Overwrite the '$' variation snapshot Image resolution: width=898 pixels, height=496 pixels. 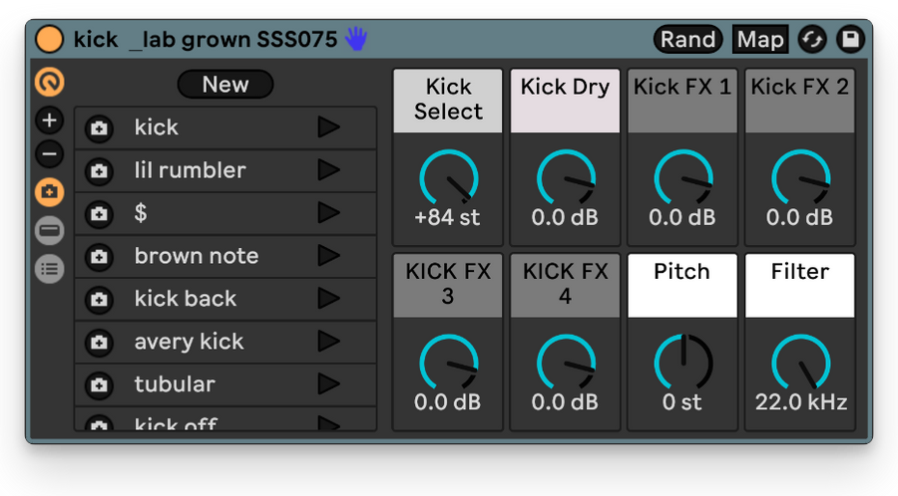click(x=99, y=214)
